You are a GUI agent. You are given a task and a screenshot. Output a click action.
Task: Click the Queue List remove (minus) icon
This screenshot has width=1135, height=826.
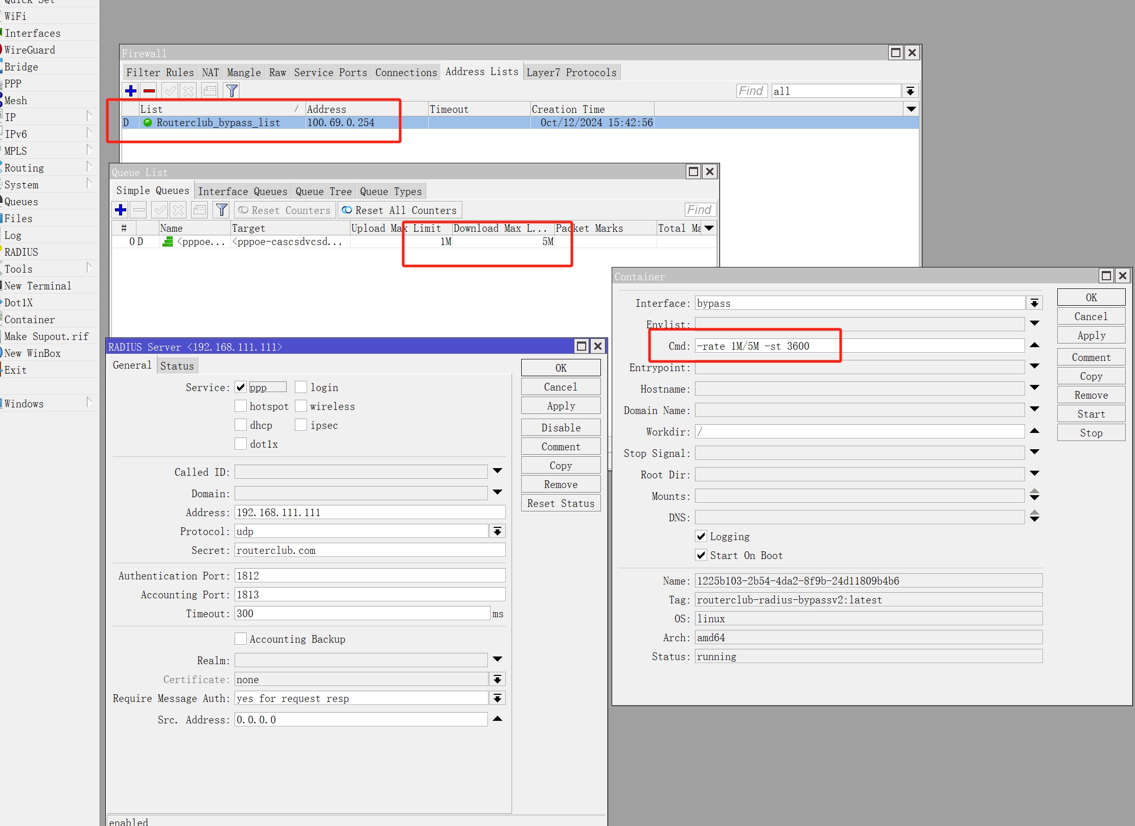coord(139,210)
